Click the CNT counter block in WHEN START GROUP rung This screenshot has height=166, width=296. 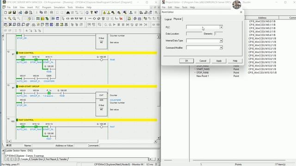pyautogui.click(x=101, y=104)
